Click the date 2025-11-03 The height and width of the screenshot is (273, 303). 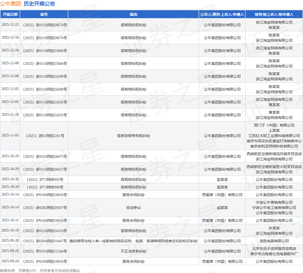pos(10,135)
